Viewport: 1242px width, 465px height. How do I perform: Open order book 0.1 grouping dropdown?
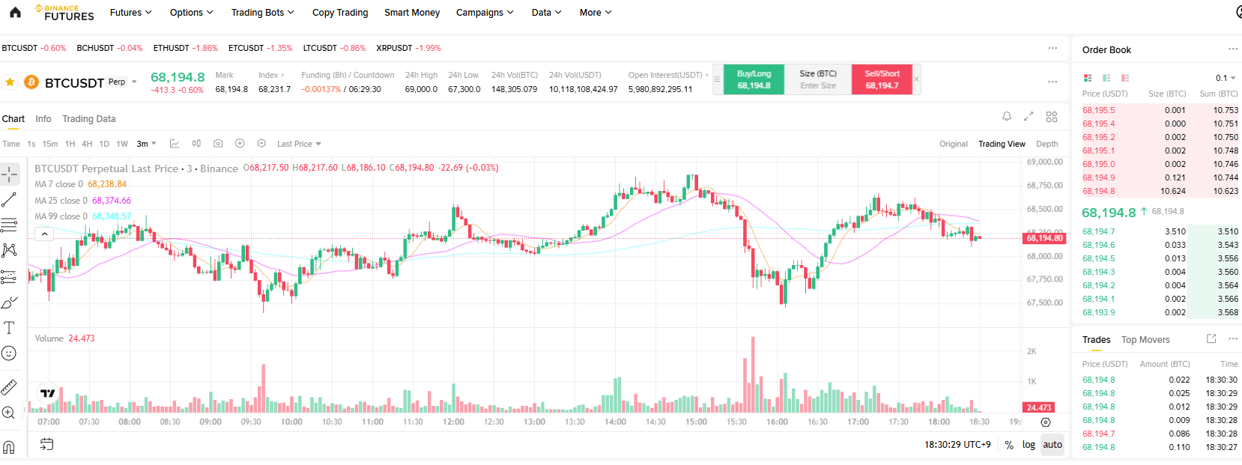pyautogui.click(x=1226, y=78)
